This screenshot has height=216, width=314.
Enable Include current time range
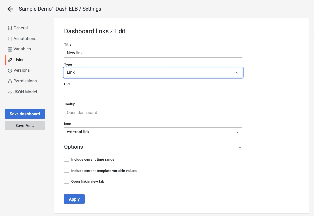(x=66, y=159)
